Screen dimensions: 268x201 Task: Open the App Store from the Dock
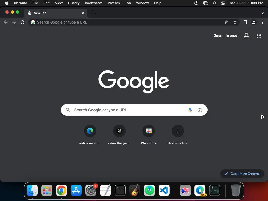tap(76, 190)
